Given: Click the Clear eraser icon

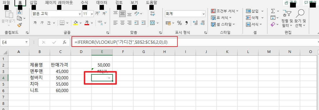Looking at the screenshot, I should point(273,24).
